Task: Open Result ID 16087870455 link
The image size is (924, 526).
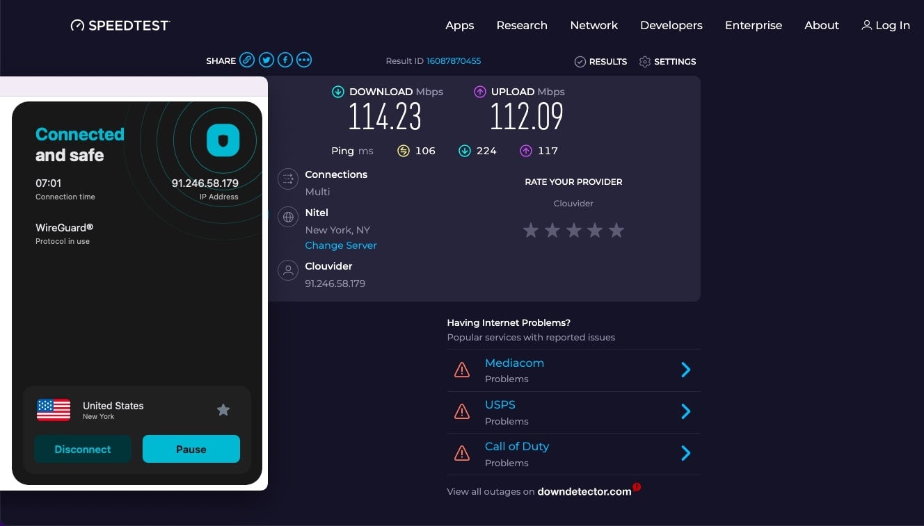Action: (x=453, y=61)
